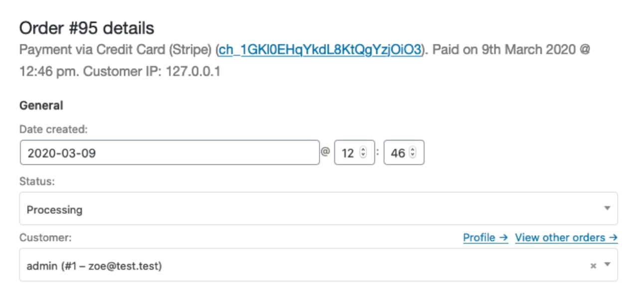Screen dimensions: 634x289
Task: Click the View other orders link
Action: [x=566, y=238]
